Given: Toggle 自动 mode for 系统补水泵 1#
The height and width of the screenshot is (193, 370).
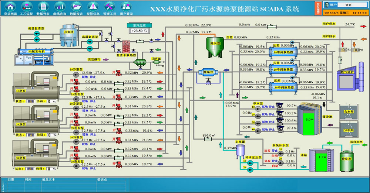Looking at the screenshot, I should tap(275, 156).
